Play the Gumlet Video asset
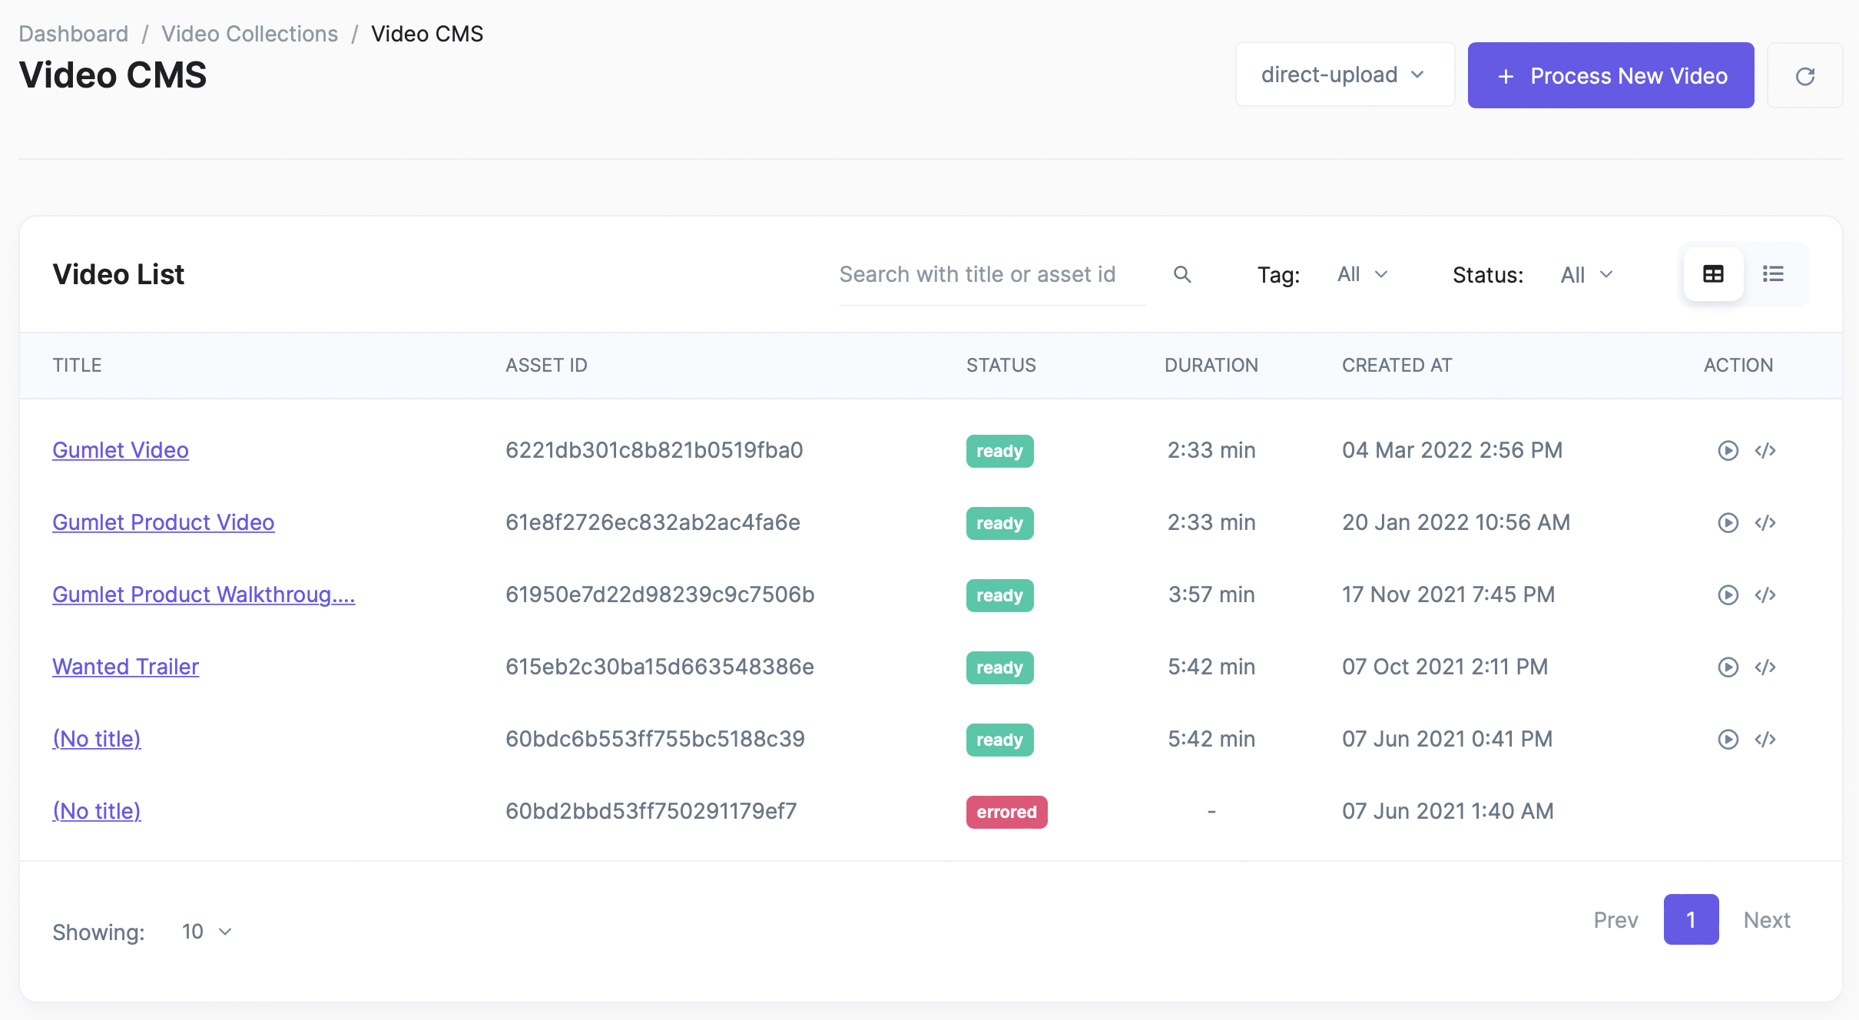 [1728, 451]
